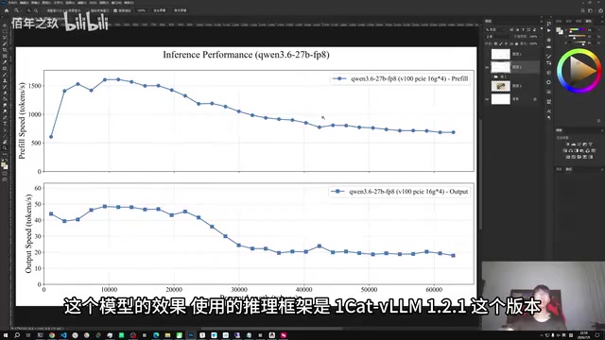
Task: Add a Levels adjustment
Action: point(574,144)
